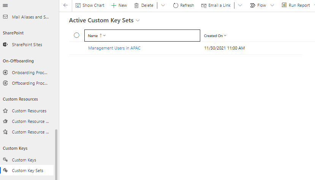Image resolution: width=315 pixels, height=180 pixels.
Task: Click Email a Link
Action: pos(216,5)
